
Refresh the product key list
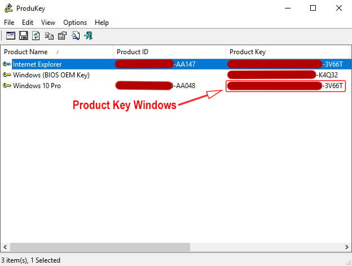36,36
